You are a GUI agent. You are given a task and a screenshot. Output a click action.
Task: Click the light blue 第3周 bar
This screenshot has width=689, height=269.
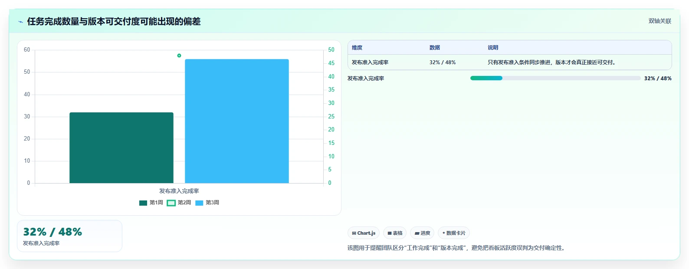click(x=237, y=121)
